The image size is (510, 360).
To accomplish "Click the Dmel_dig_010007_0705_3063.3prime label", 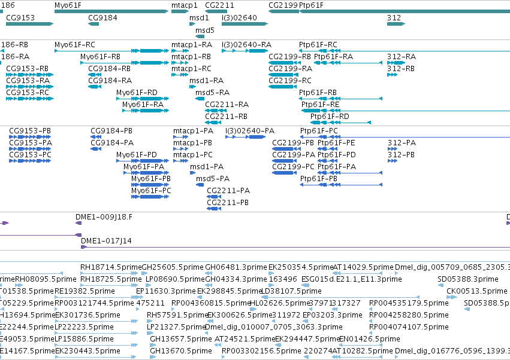I will [274, 327].
